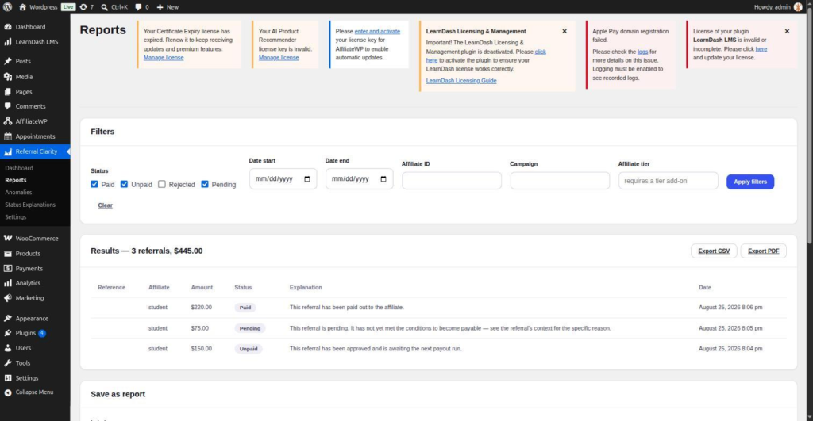Open Manage license link for AI Product Recommender
Viewport: 813px width, 421px height.
(x=279, y=57)
